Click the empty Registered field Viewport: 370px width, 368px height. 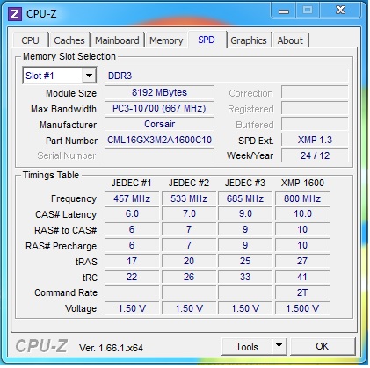pyautogui.click(x=315, y=108)
